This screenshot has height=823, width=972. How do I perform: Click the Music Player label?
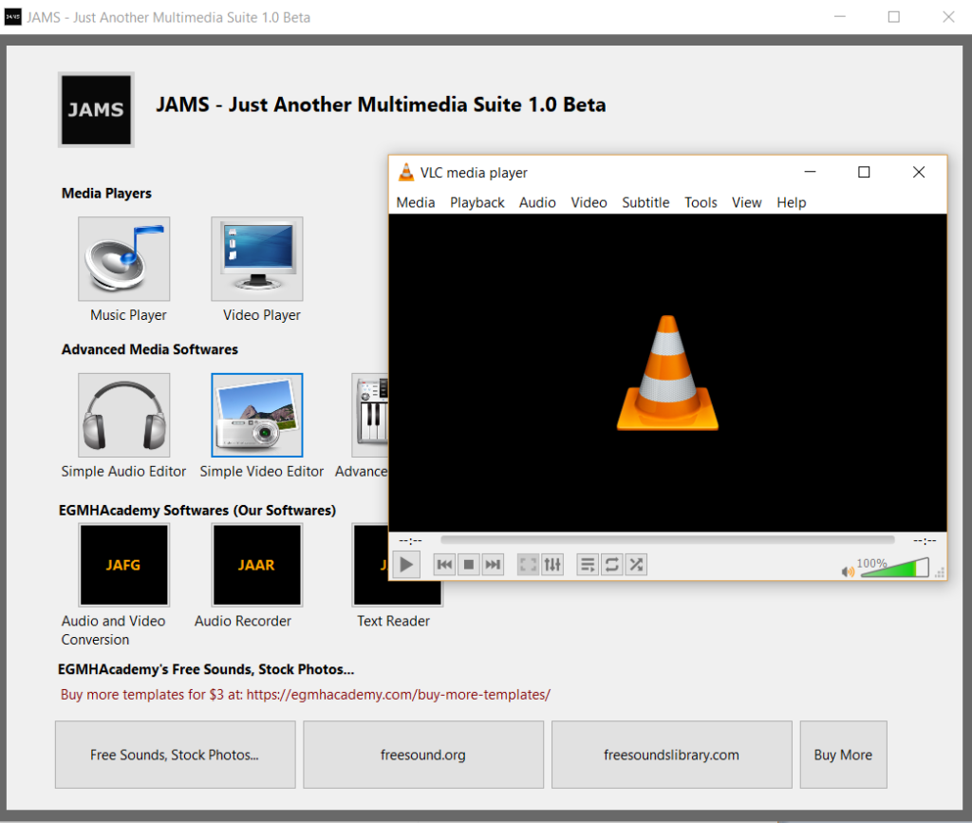tap(128, 315)
